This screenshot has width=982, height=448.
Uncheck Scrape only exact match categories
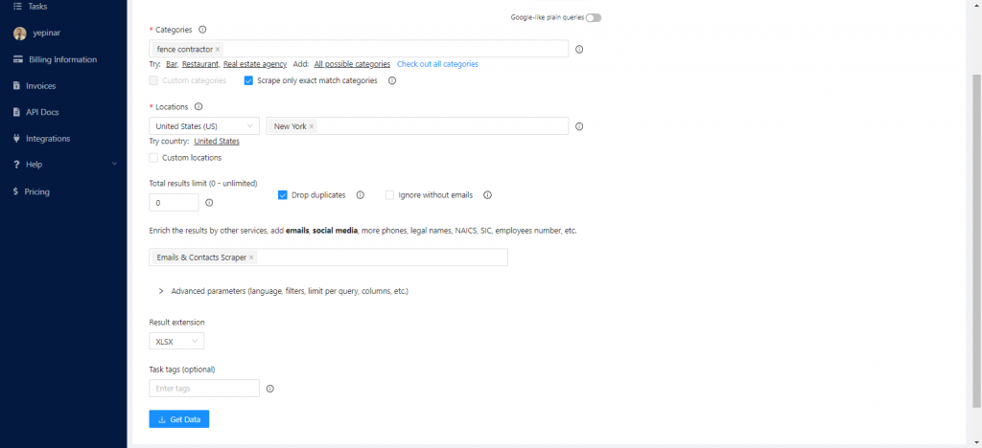pyautogui.click(x=249, y=80)
